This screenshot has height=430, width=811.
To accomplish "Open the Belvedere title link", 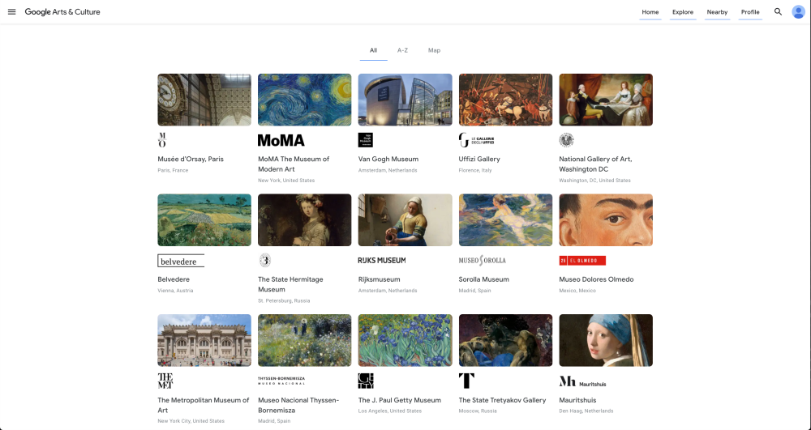I will pos(174,279).
